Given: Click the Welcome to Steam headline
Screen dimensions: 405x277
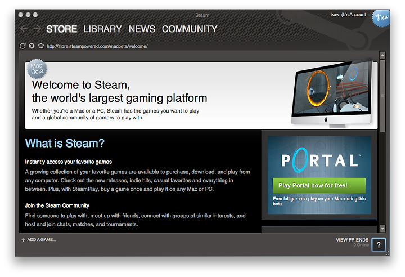Looking at the screenshot, I should click(119, 92).
